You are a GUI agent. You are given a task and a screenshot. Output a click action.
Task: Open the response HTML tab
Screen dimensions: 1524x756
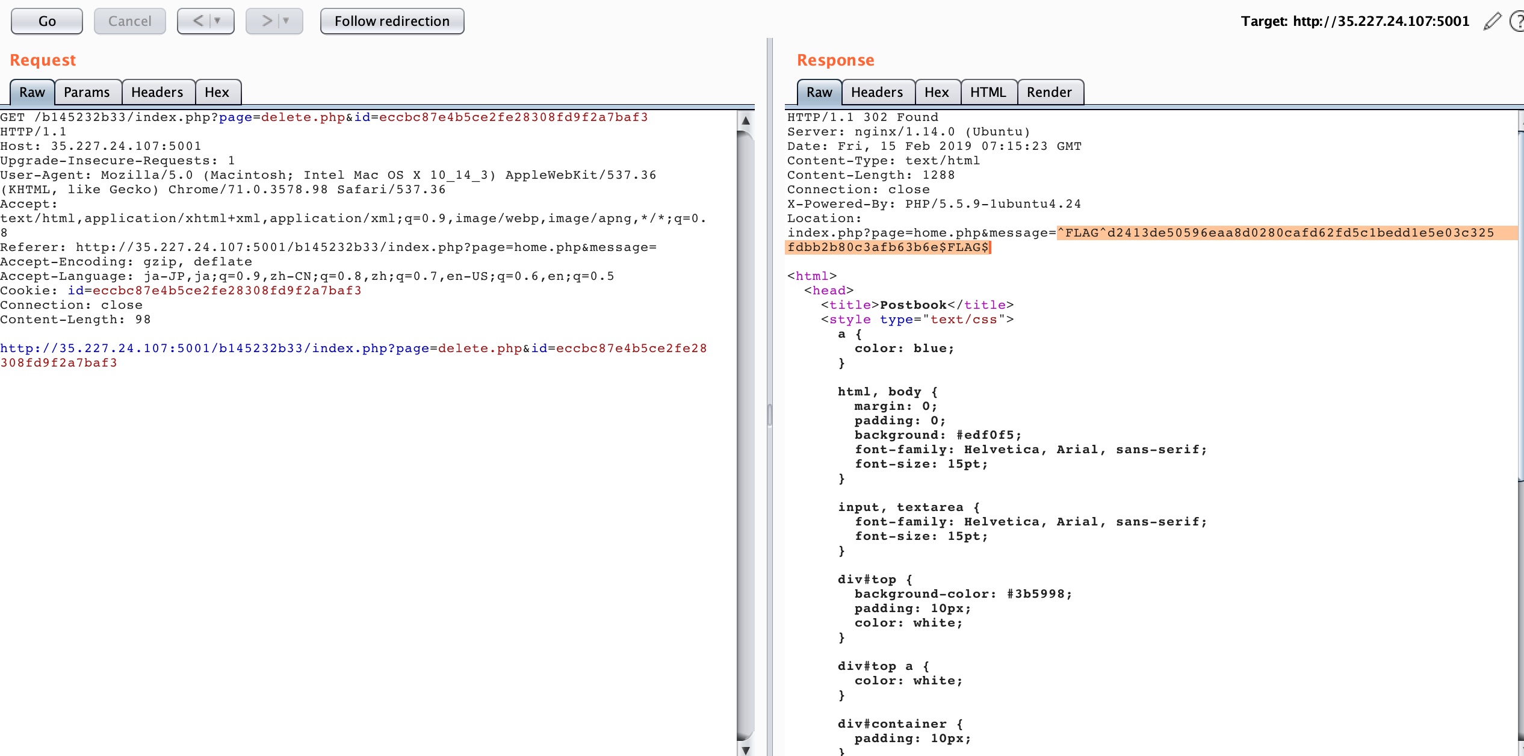(x=988, y=92)
